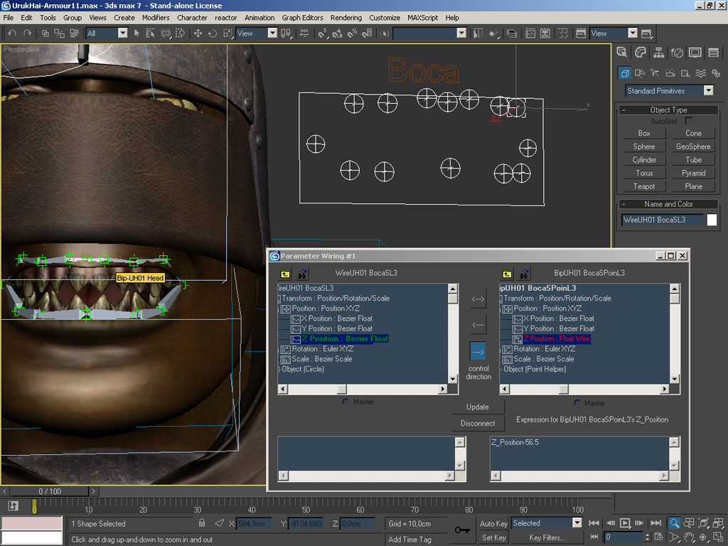Screen dimensions: 728x546
Task: Click the Mirror tool icon
Action: (478, 33)
